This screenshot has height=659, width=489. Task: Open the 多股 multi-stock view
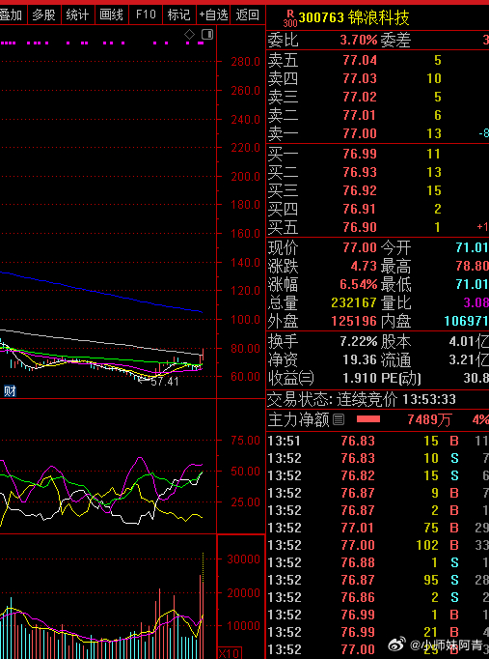[x=44, y=15]
